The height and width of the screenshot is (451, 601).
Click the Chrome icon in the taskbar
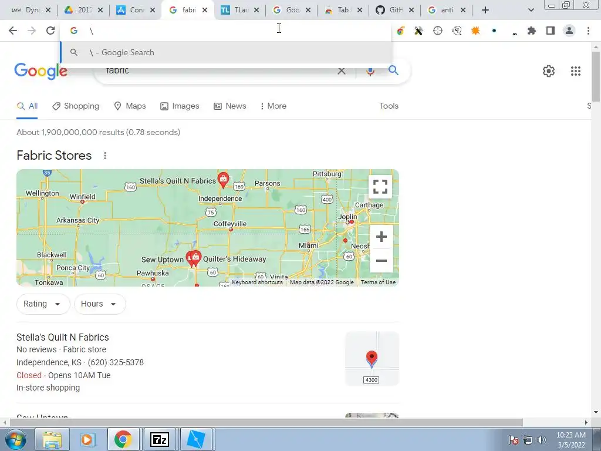tap(123, 439)
